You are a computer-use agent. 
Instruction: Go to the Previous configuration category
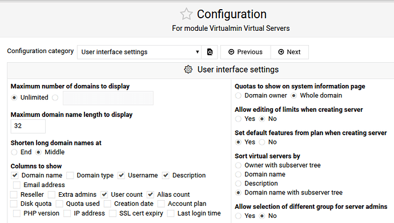pyautogui.click(x=246, y=52)
